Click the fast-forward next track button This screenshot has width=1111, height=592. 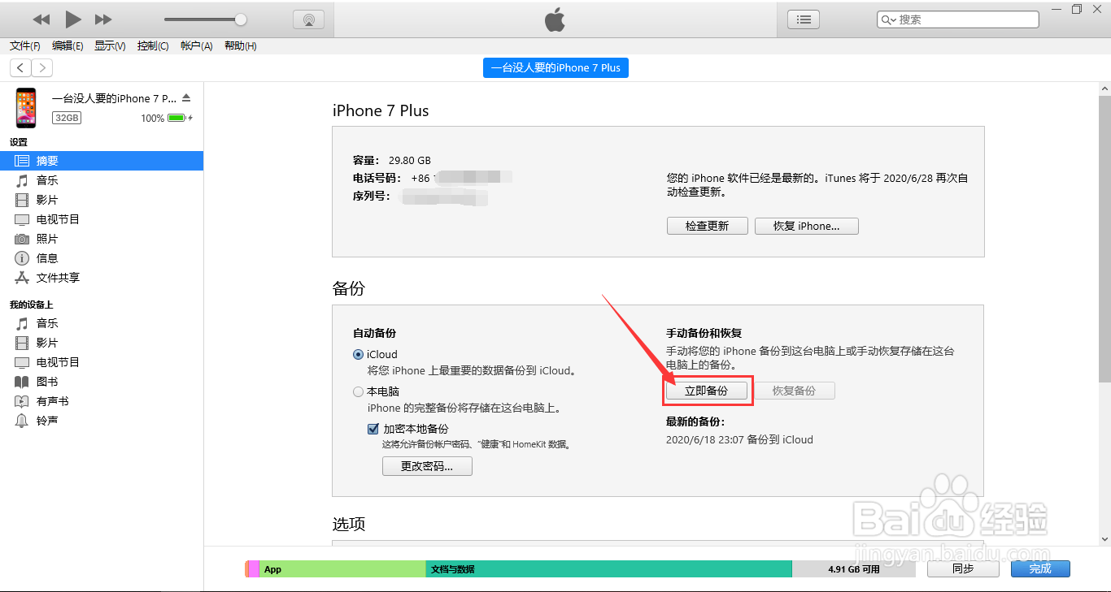(x=103, y=19)
